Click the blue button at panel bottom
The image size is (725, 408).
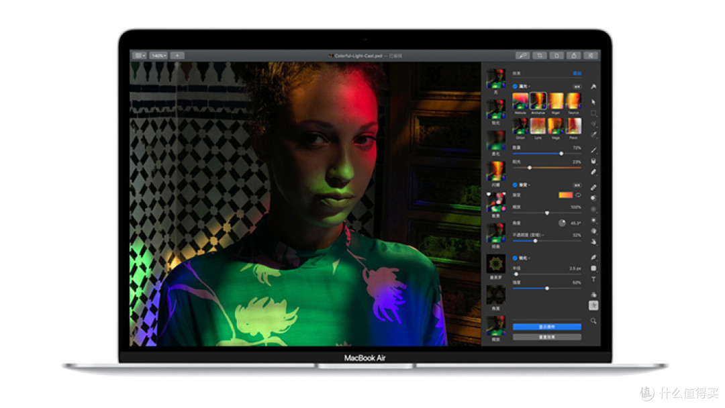click(x=547, y=327)
